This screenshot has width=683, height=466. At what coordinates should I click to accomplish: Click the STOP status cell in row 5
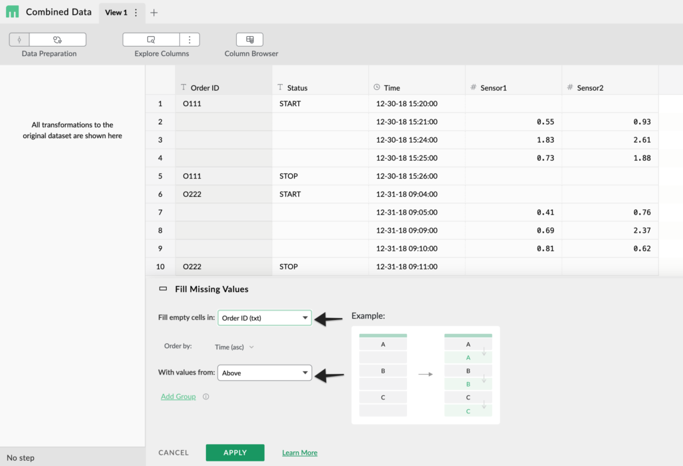click(321, 176)
